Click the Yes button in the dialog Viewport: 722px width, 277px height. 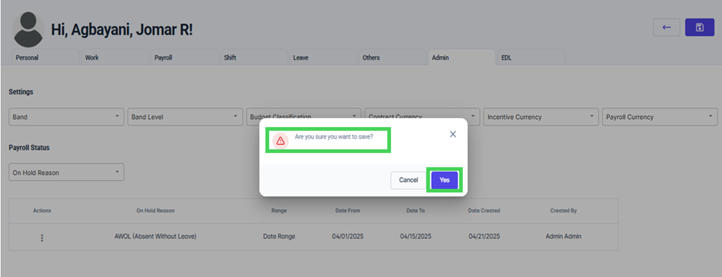[x=444, y=180]
